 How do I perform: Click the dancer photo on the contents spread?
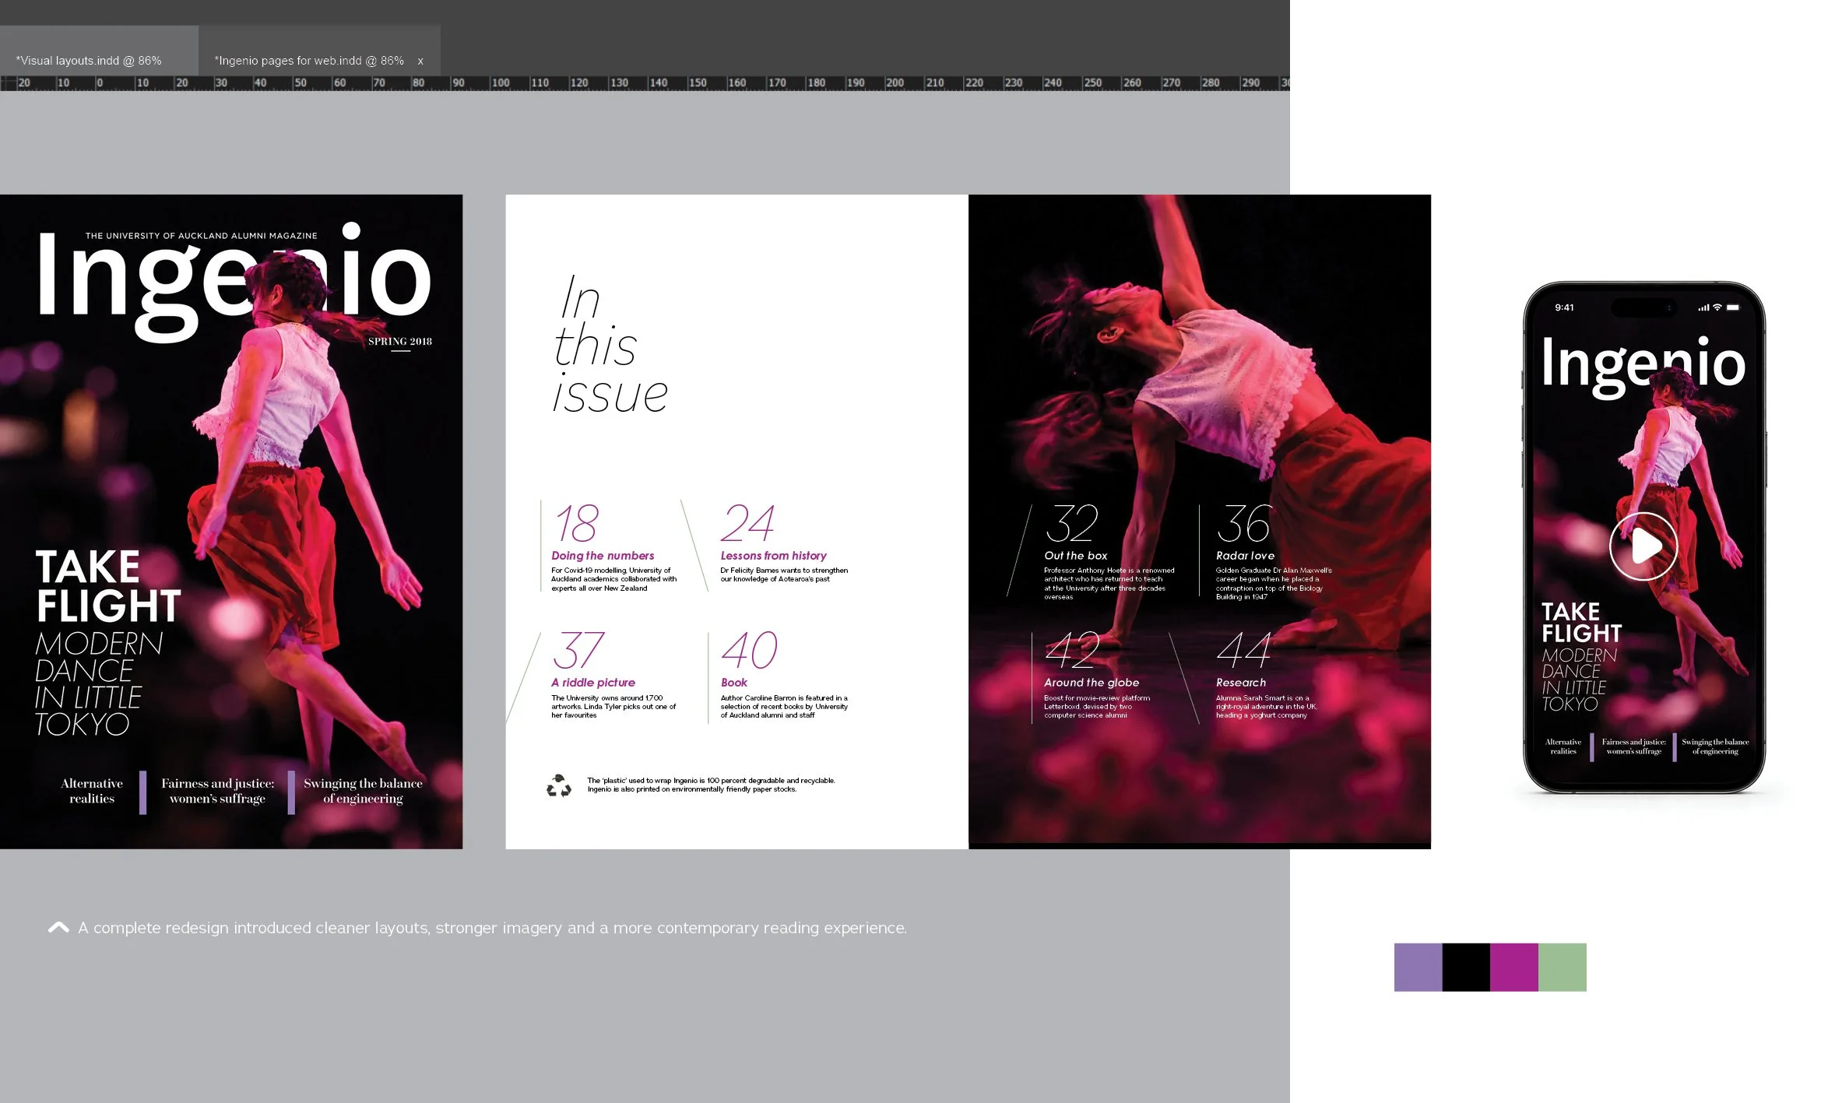1200,522
